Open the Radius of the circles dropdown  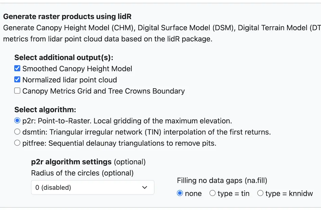(x=92, y=187)
